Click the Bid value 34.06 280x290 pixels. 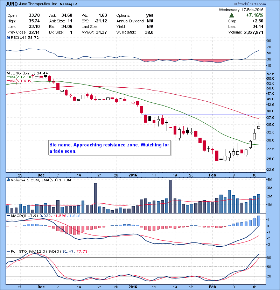tap(67, 27)
